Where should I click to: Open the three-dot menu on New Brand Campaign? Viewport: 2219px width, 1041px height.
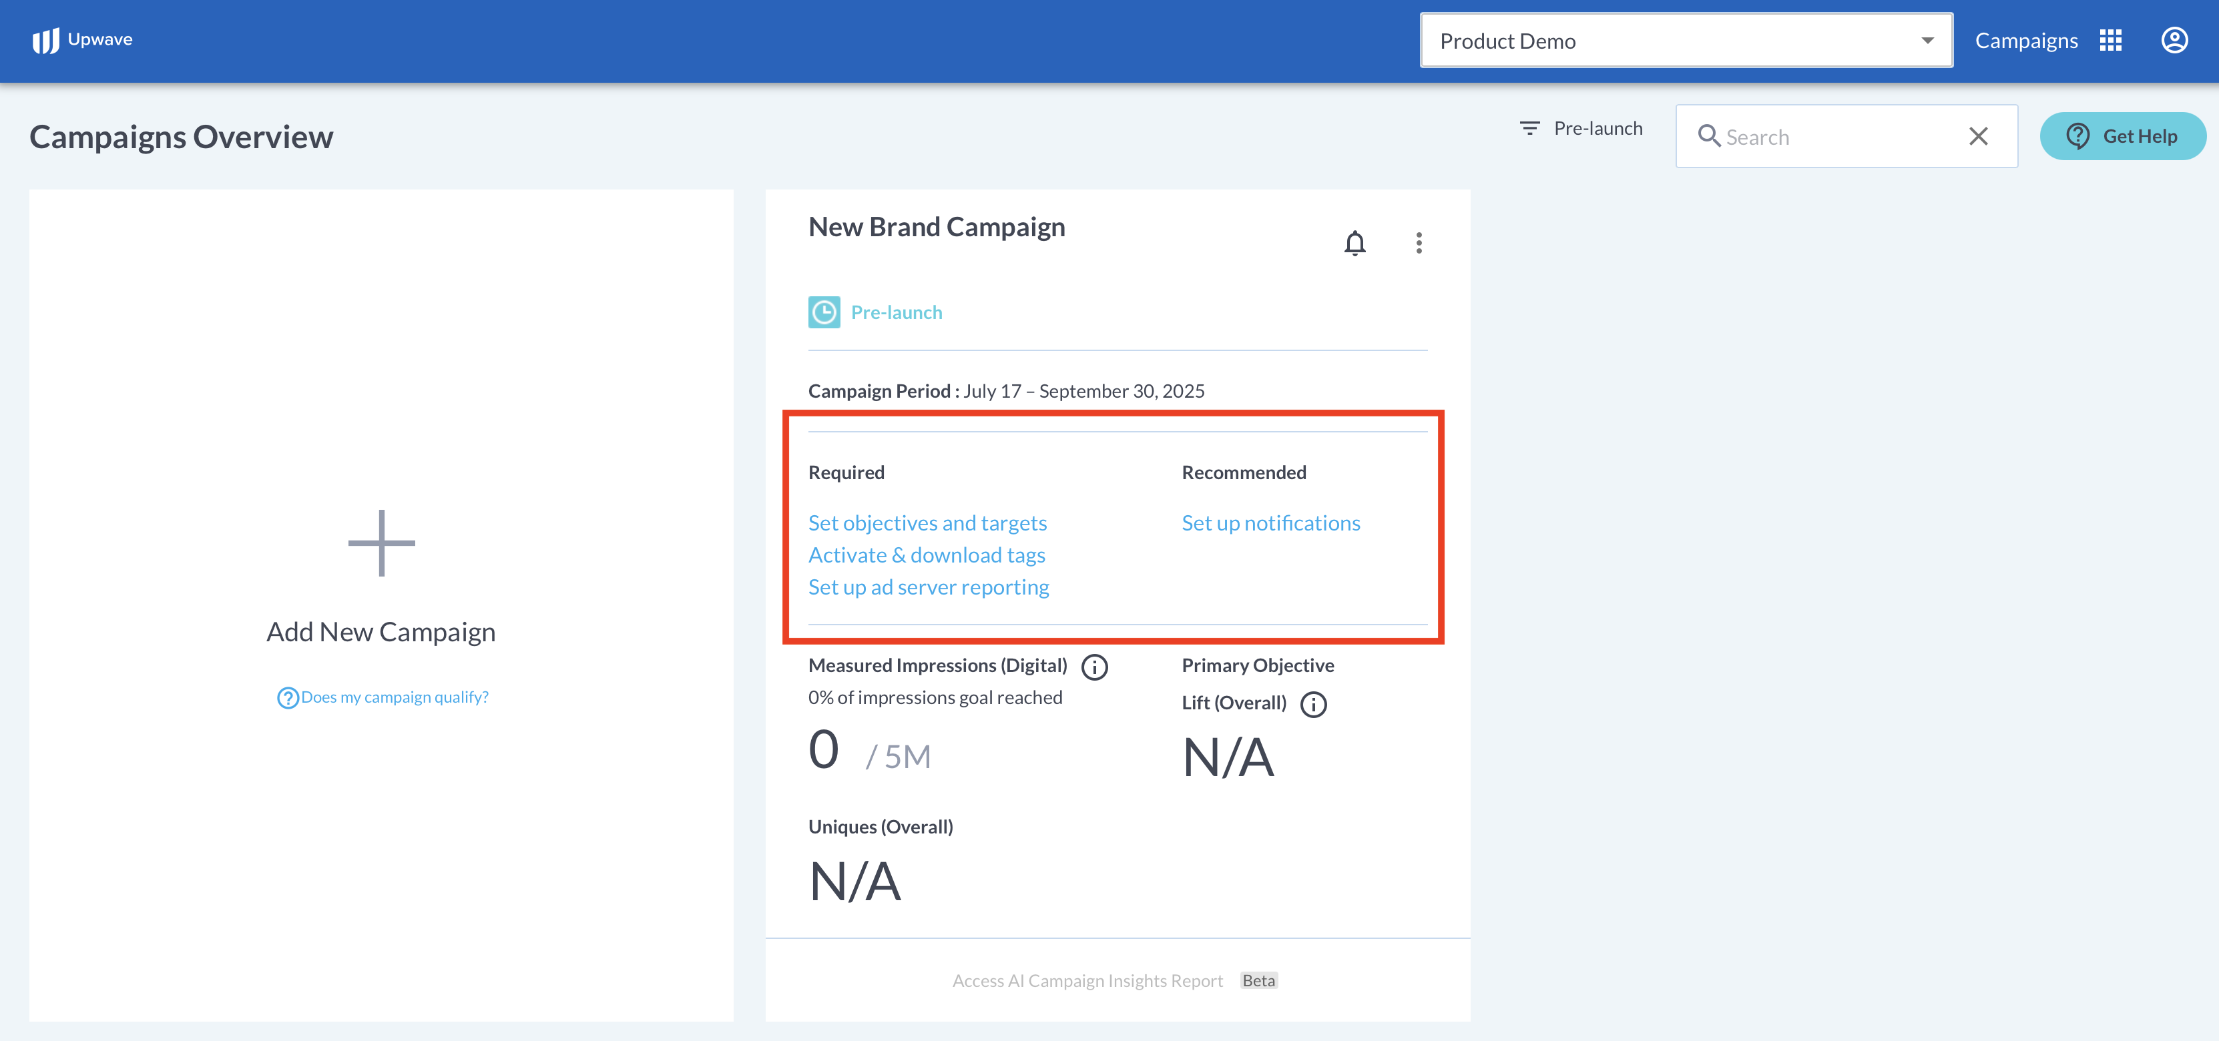pos(1419,243)
